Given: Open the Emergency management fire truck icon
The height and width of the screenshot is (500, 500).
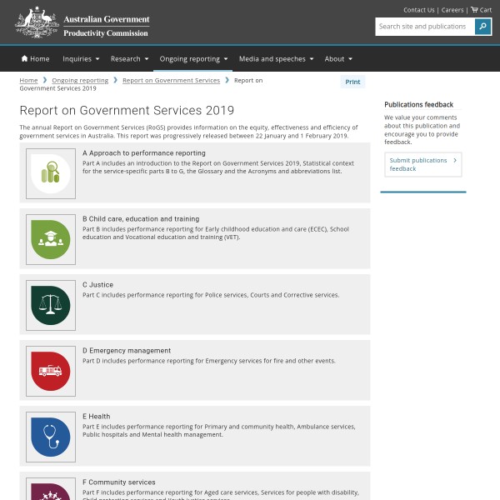Looking at the screenshot, I should click(x=51, y=371).
